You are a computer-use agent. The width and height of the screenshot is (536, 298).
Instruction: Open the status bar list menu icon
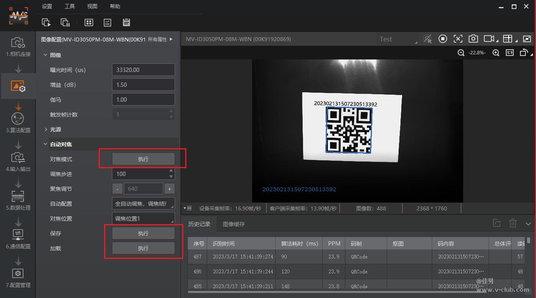188,208
